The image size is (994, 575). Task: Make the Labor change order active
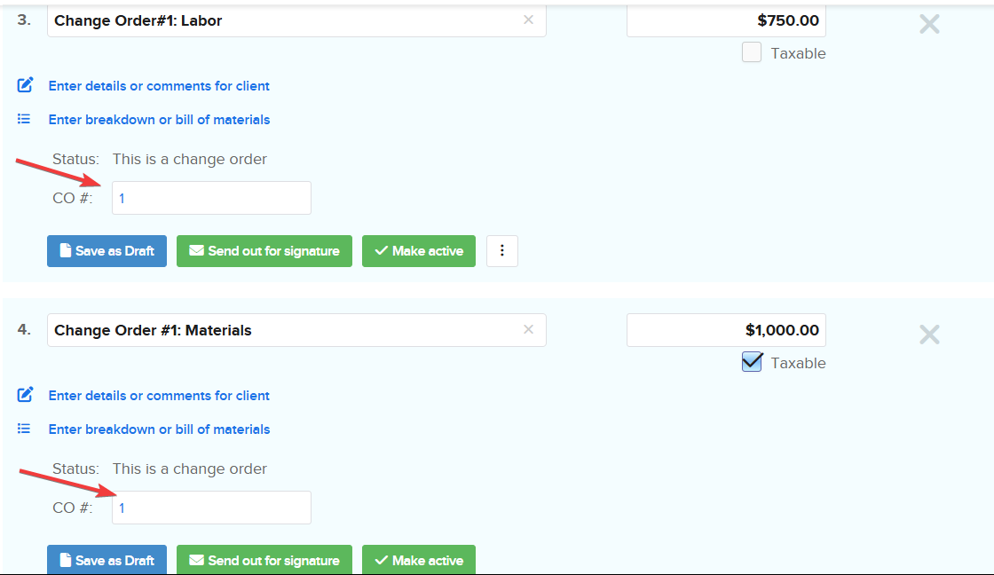pos(419,251)
